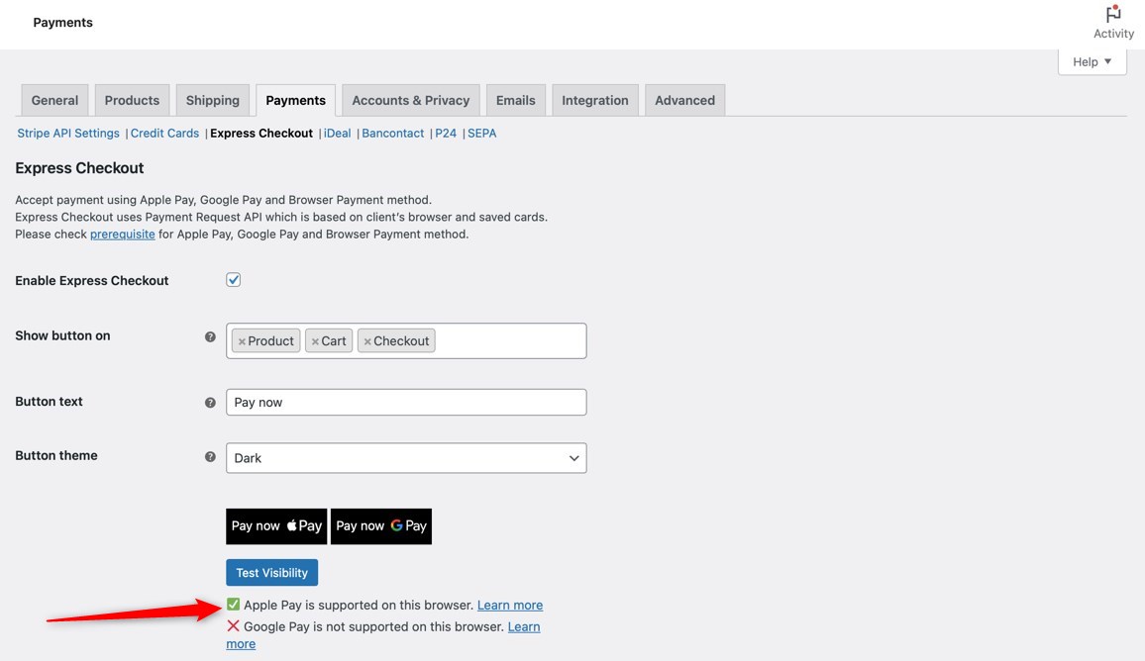Go to Stripe API Settings section
This screenshot has width=1145, height=661.
[x=68, y=134]
